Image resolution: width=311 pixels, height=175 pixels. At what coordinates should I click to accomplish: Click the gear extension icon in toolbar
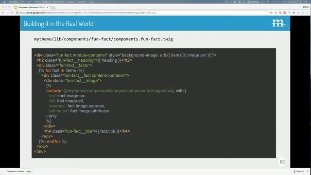click(294, 13)
